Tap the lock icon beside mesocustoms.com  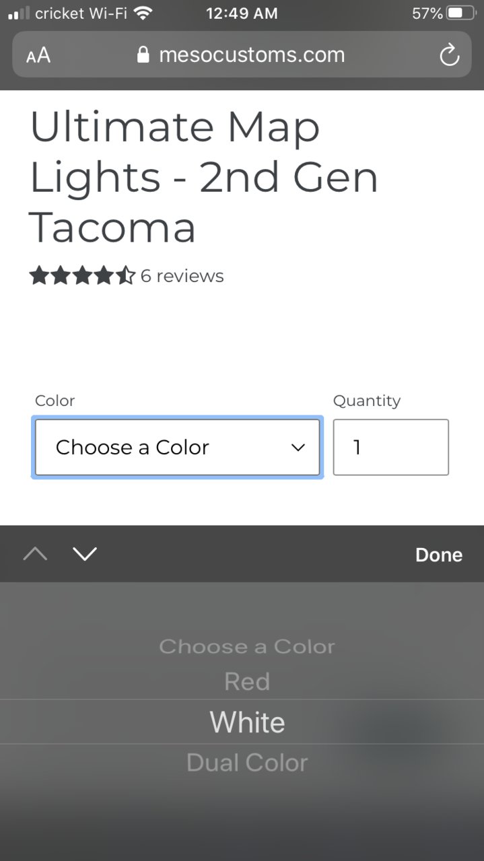[x=143, y=55]
